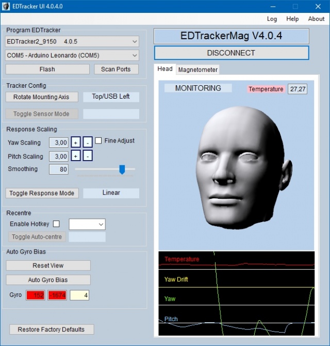The image size is (330, 346).
Task: Click the green Yaw graph label
Action: [x=170, y=299]
